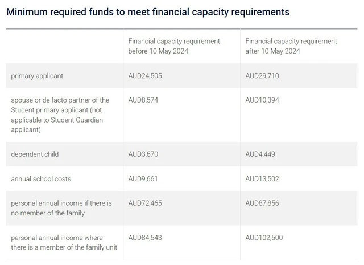
Task: Click the AUD9,661 cell
Action: (143, 179)
